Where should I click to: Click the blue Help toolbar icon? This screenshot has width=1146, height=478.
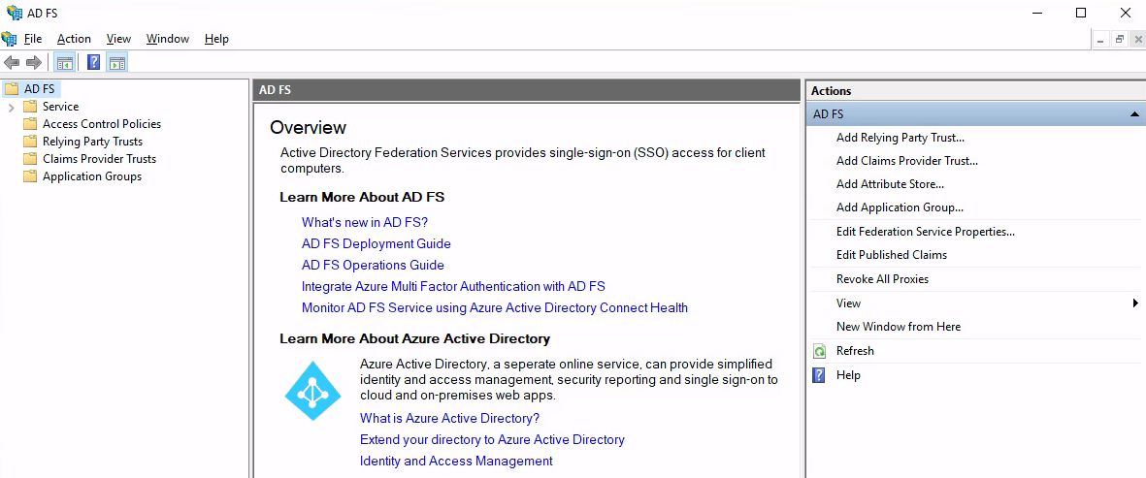point(93,63)
